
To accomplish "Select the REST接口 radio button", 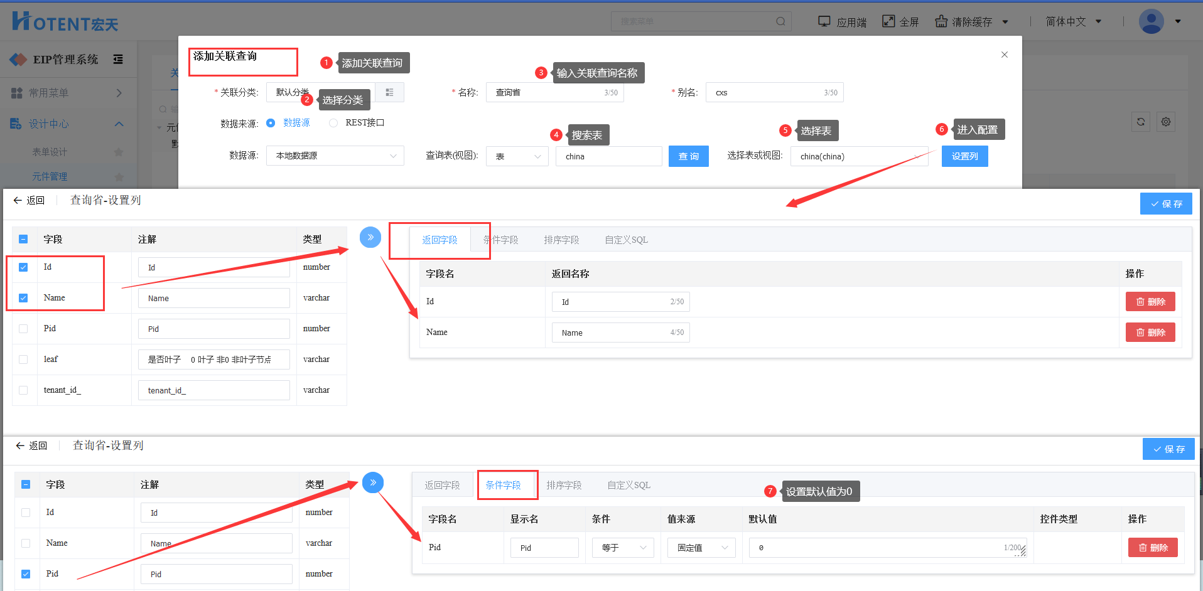I will 333,123.
